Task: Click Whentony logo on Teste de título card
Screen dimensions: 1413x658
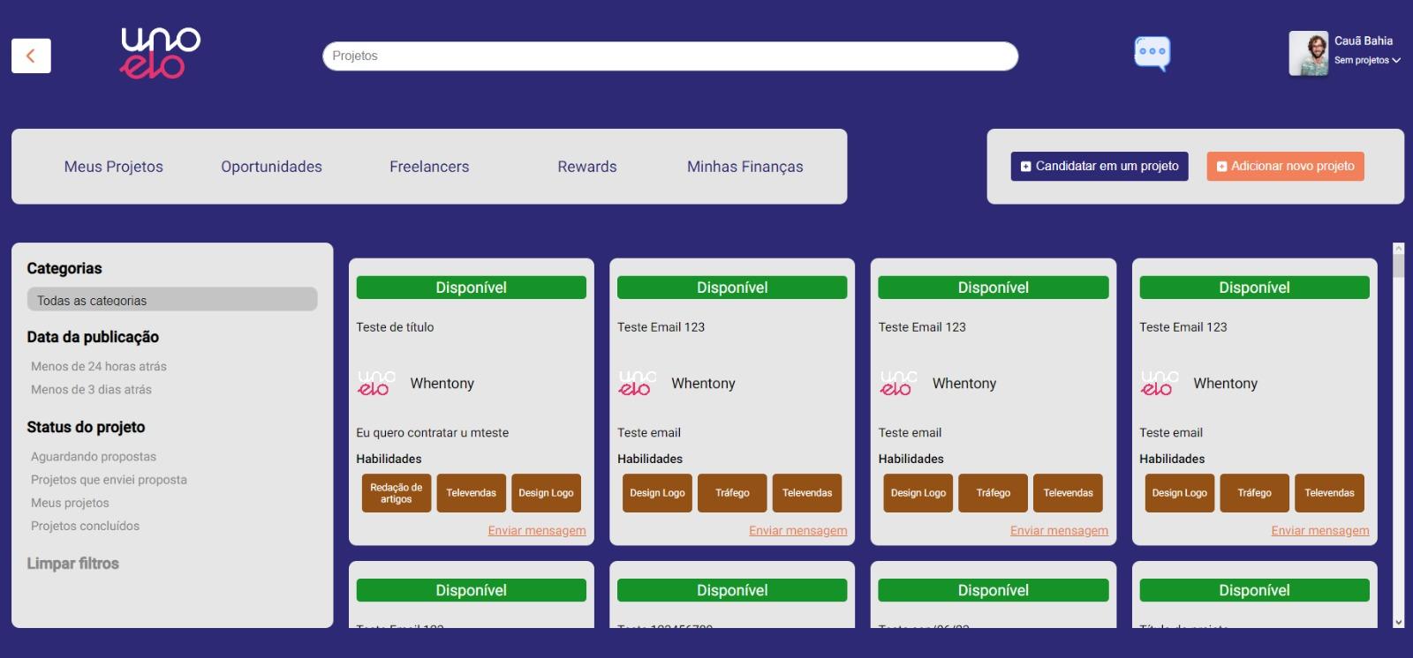Action: pyautogui.click(x=377, y=383)
